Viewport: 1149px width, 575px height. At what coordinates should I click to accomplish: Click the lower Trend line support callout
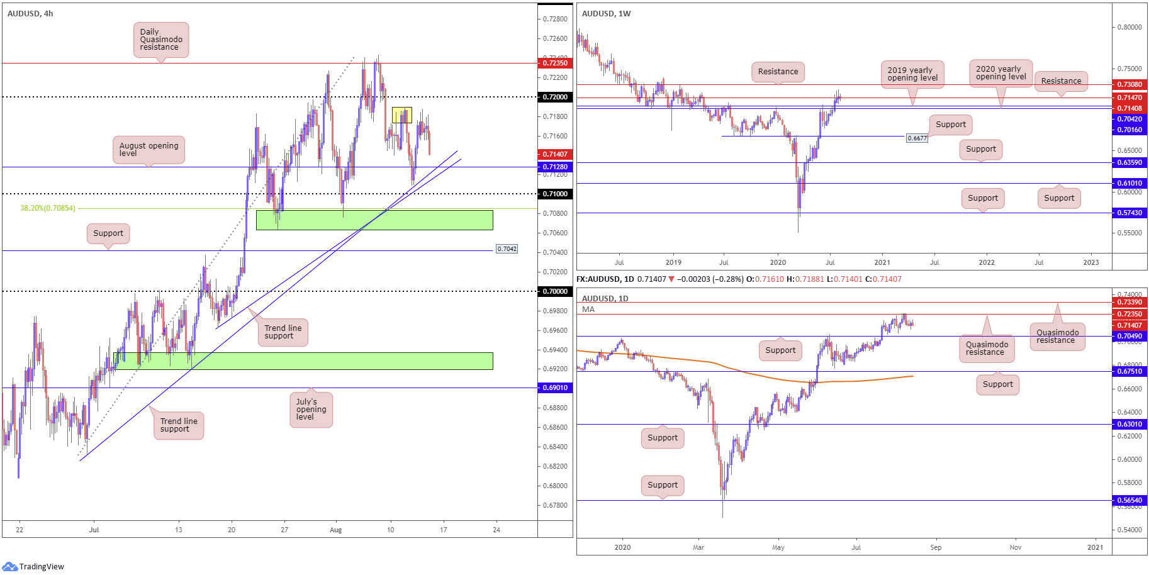179,425
